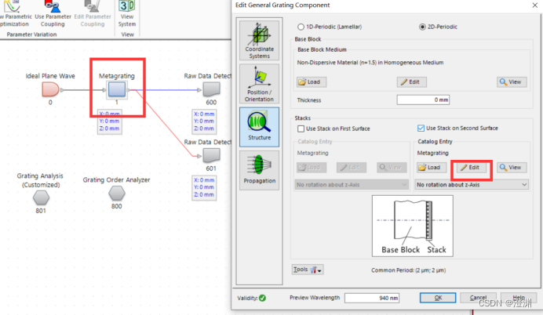Confirm the dialog with OK
Image resolution: width=543 pixels, height=315 pixels.
tap(438, 298)
